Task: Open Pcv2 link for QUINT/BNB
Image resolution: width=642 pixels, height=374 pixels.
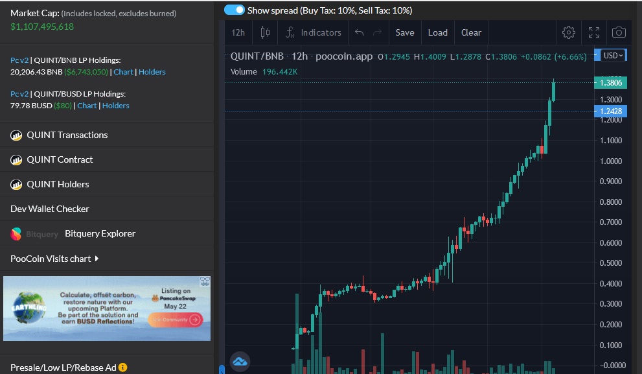Action: coord(19,60)
